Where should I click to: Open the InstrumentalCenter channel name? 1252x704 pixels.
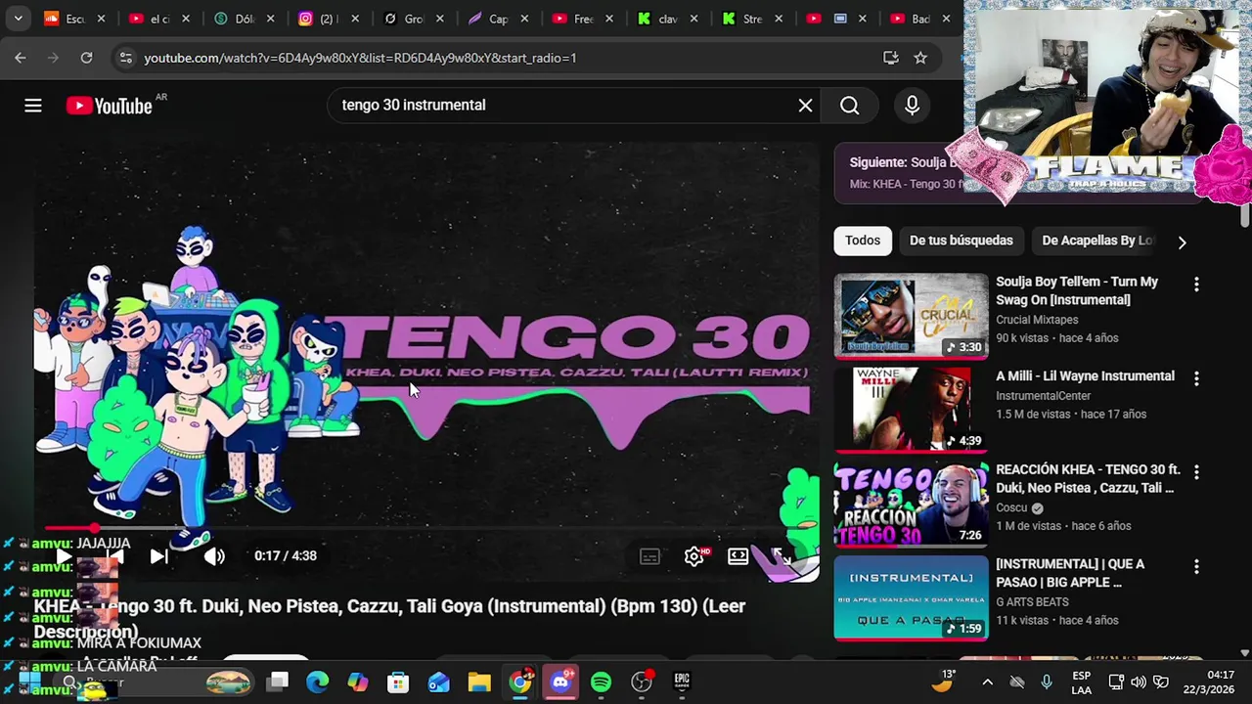(x=1043, y=396)
